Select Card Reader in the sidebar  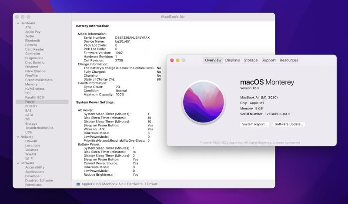tap(34, 49)
